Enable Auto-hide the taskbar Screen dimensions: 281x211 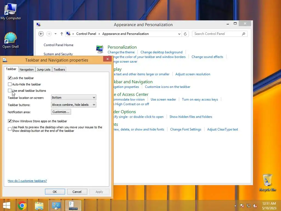point(10,84)
